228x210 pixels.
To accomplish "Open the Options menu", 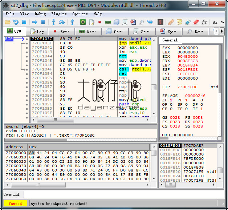I will point(80,14).
